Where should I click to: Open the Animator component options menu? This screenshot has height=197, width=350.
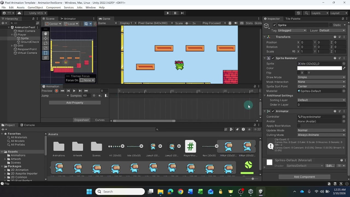pos(344,111)
